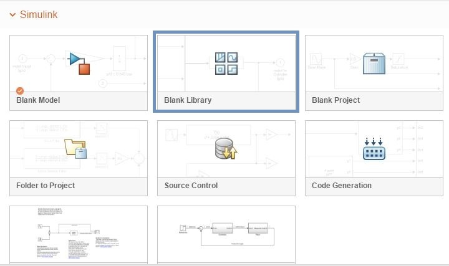Open the Blank Model label
449x266 pixels.
click(38, 100)
